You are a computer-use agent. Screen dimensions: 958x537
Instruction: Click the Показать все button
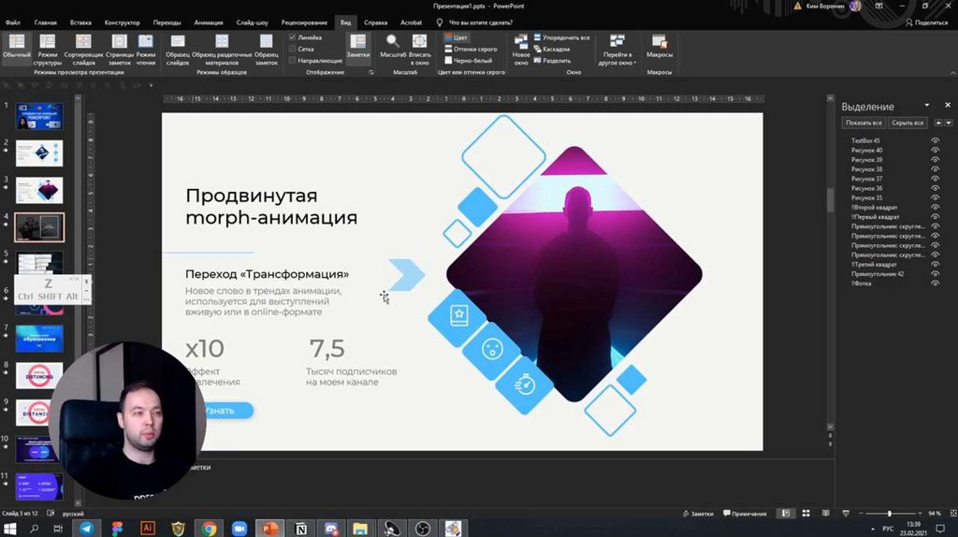(863, 123)
